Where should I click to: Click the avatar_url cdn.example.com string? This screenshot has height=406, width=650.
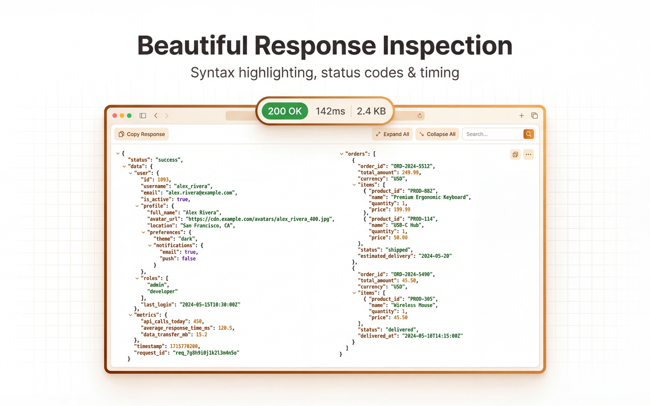point(260,219)
